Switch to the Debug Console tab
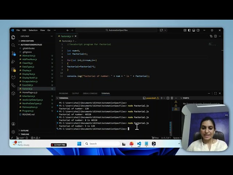Screen dimensions: 233x175 (90, 93)
